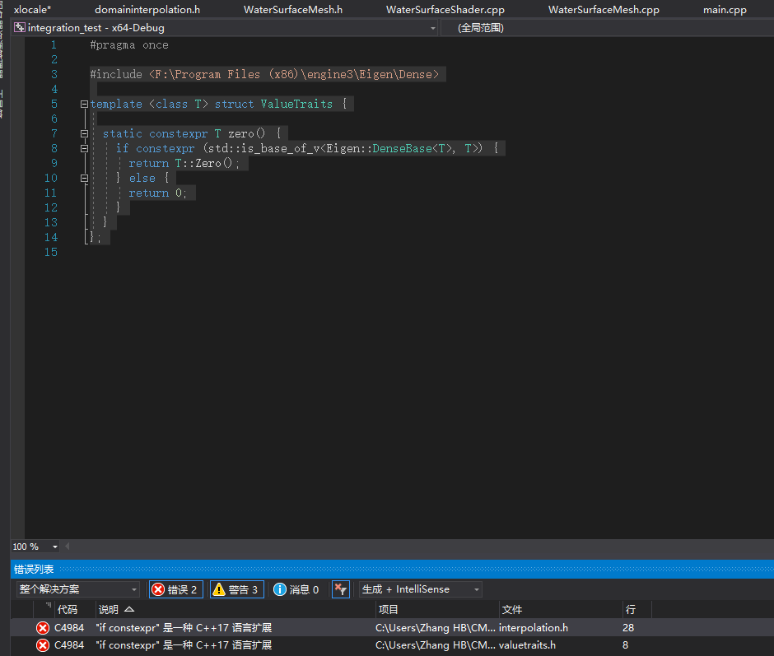Viewport: 774px width, 656px height.
Task: Select the C4984 error in interpolation.h
Action: (393, 628)
